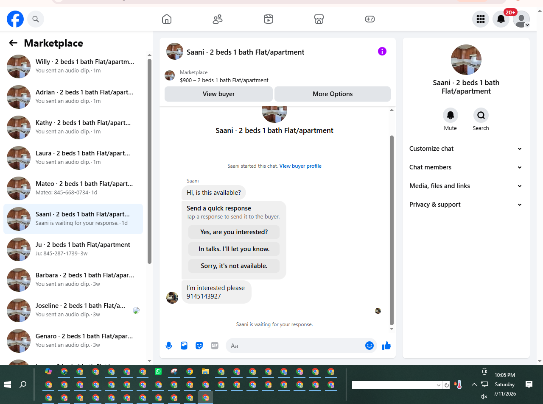Send 'In talks. I'll let you know.' response
The image size is (543, 404).
pyautogui.click(x=234, y=249)
